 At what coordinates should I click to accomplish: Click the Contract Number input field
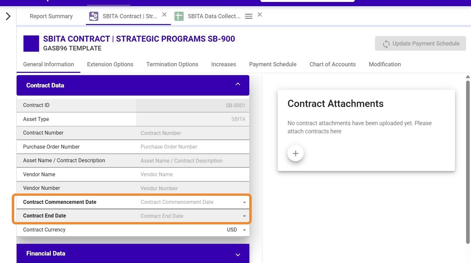coord(192,133)
